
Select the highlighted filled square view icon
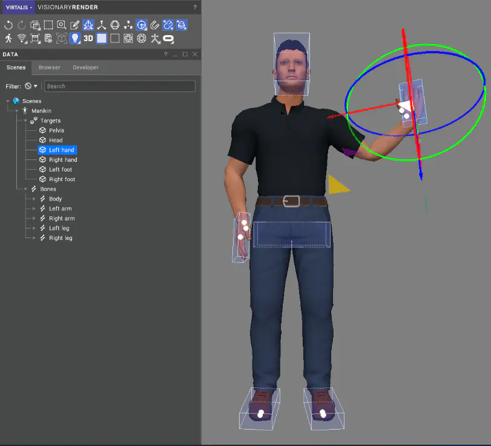[x=102, y=39]
